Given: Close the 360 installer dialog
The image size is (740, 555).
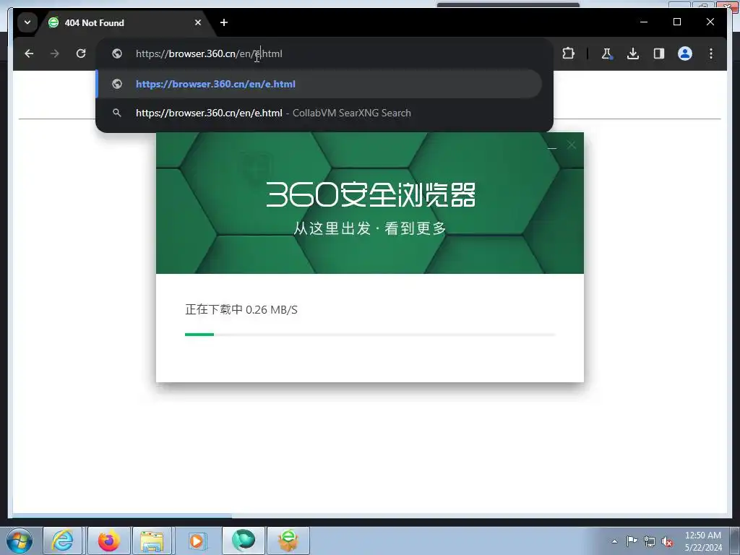Looking at the screenshot, I should tap(572, 145).
